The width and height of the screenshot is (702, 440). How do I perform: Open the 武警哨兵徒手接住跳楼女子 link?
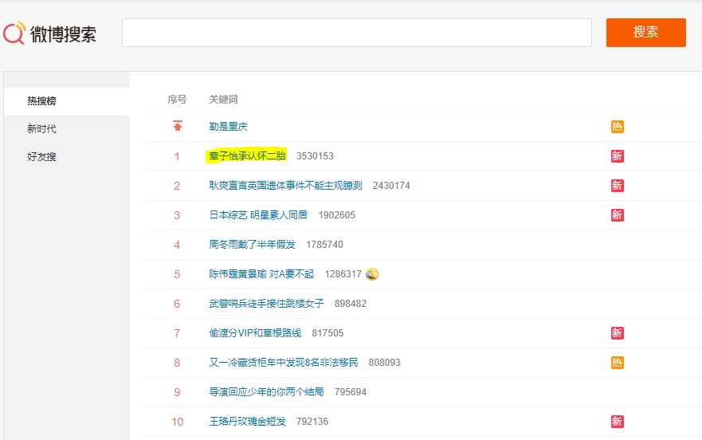(x=266, y=304)
